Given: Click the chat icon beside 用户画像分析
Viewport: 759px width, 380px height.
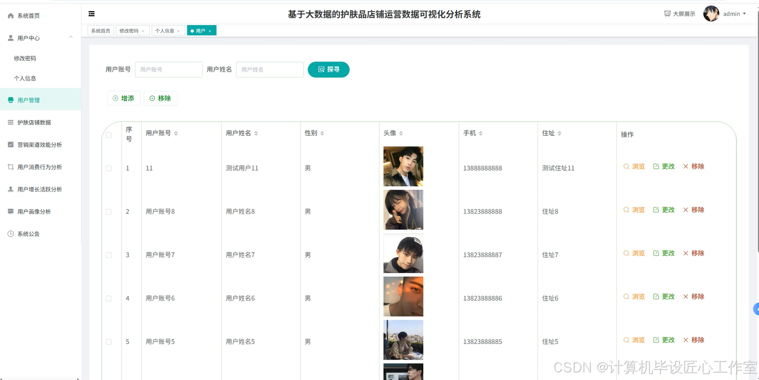Looking at the screenshot, I should tap(11, 212).
